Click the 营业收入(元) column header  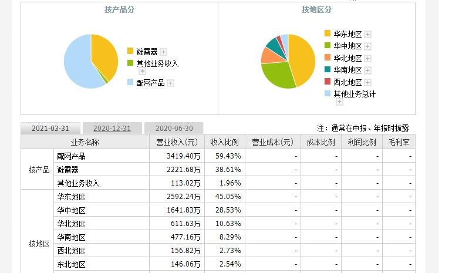coord(177,142)
